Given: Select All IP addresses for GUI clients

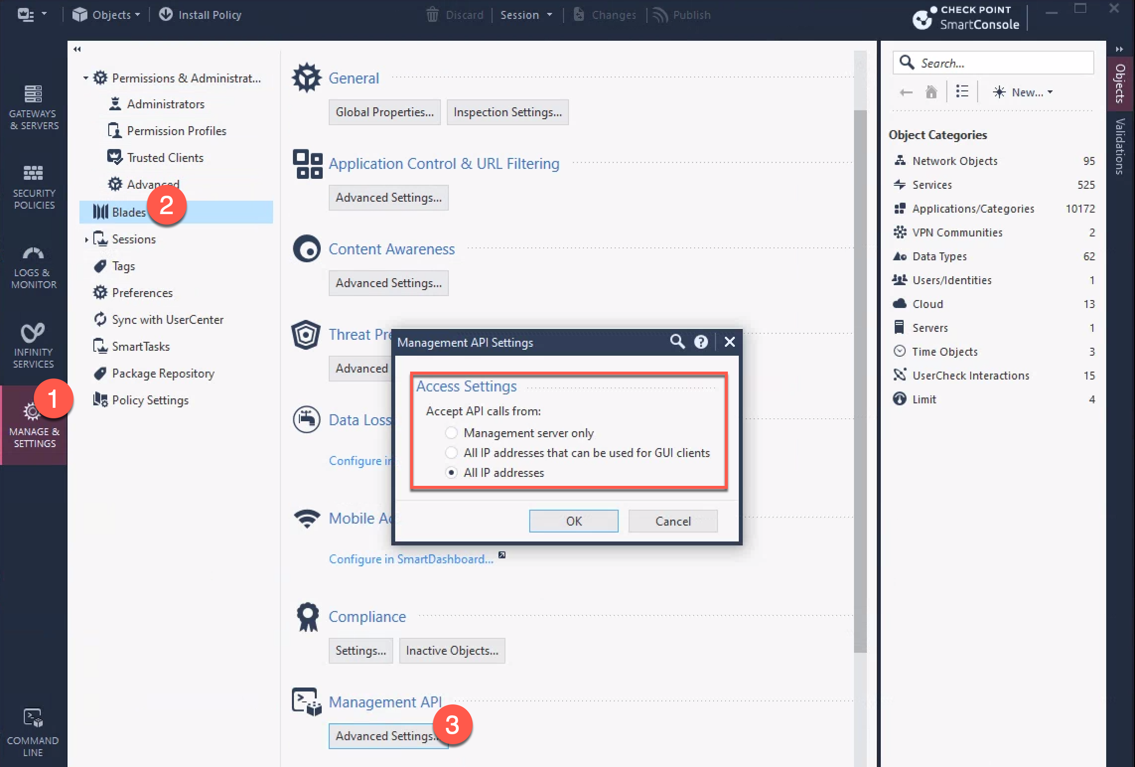Looking at the screenshot, I should [577, 453].
